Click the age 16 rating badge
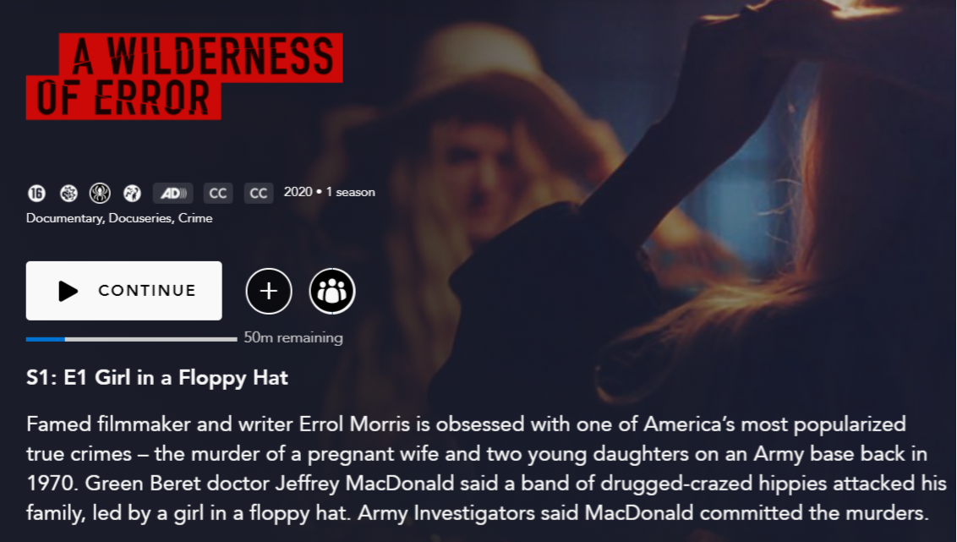Screen dimensions: 957x542 [36, 194]
